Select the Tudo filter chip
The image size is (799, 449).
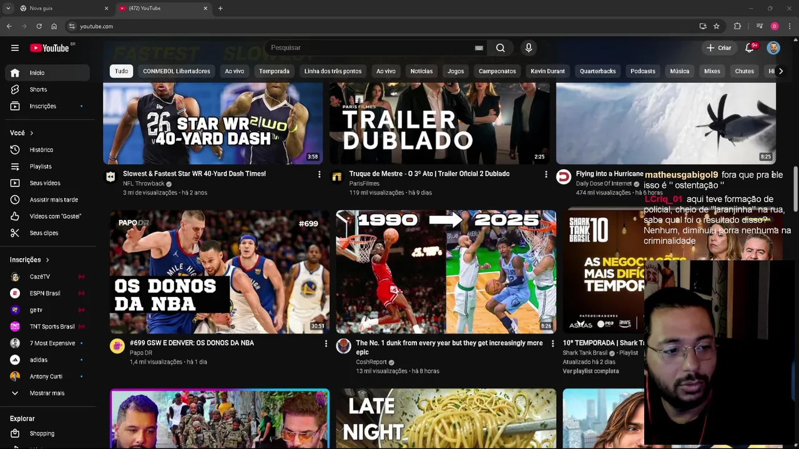pos(121,71)
